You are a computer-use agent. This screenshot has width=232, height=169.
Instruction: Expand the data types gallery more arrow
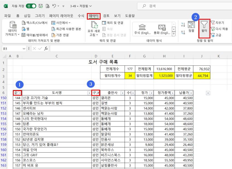tap(174, 34)
